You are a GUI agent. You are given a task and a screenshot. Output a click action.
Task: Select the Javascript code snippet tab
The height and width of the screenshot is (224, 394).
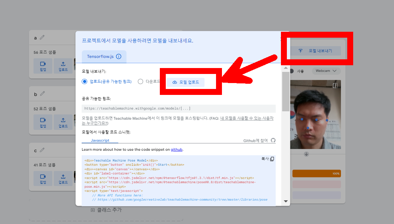100,140
